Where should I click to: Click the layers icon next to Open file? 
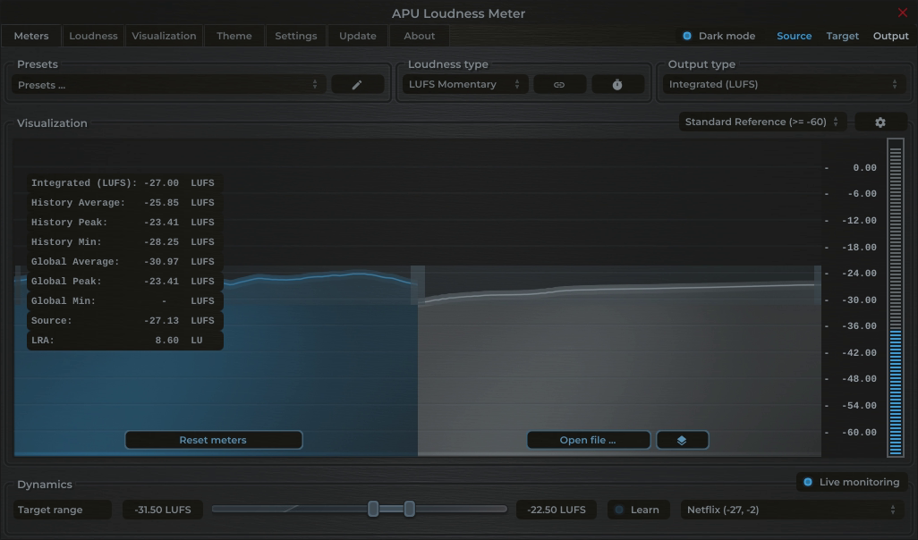click(682, 439)
